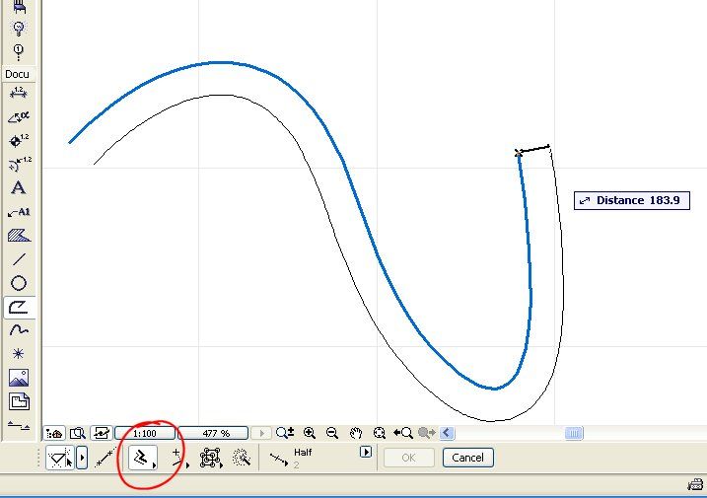This screenshot has height=498, width=707.
Task: Toggle Suspend Groups
Action: click(x=211, y=458)
